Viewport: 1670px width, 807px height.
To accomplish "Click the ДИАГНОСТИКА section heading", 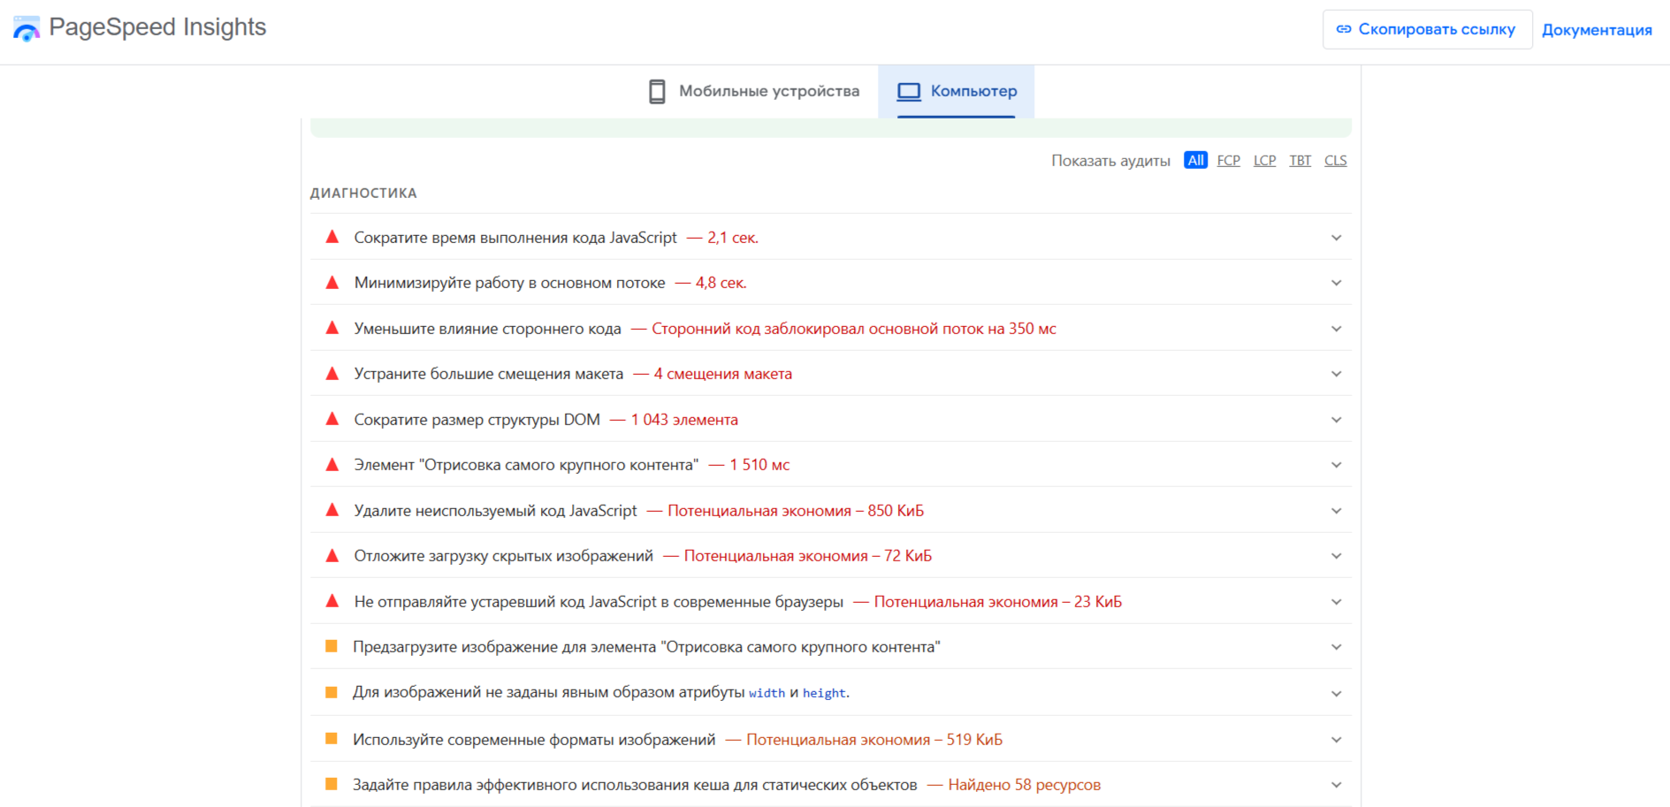I will tap(363, 193).
